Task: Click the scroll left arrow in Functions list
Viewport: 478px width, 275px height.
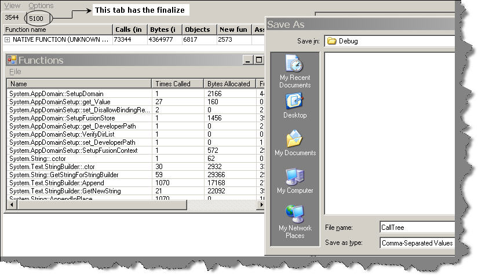Action: [x=12, y=204]
